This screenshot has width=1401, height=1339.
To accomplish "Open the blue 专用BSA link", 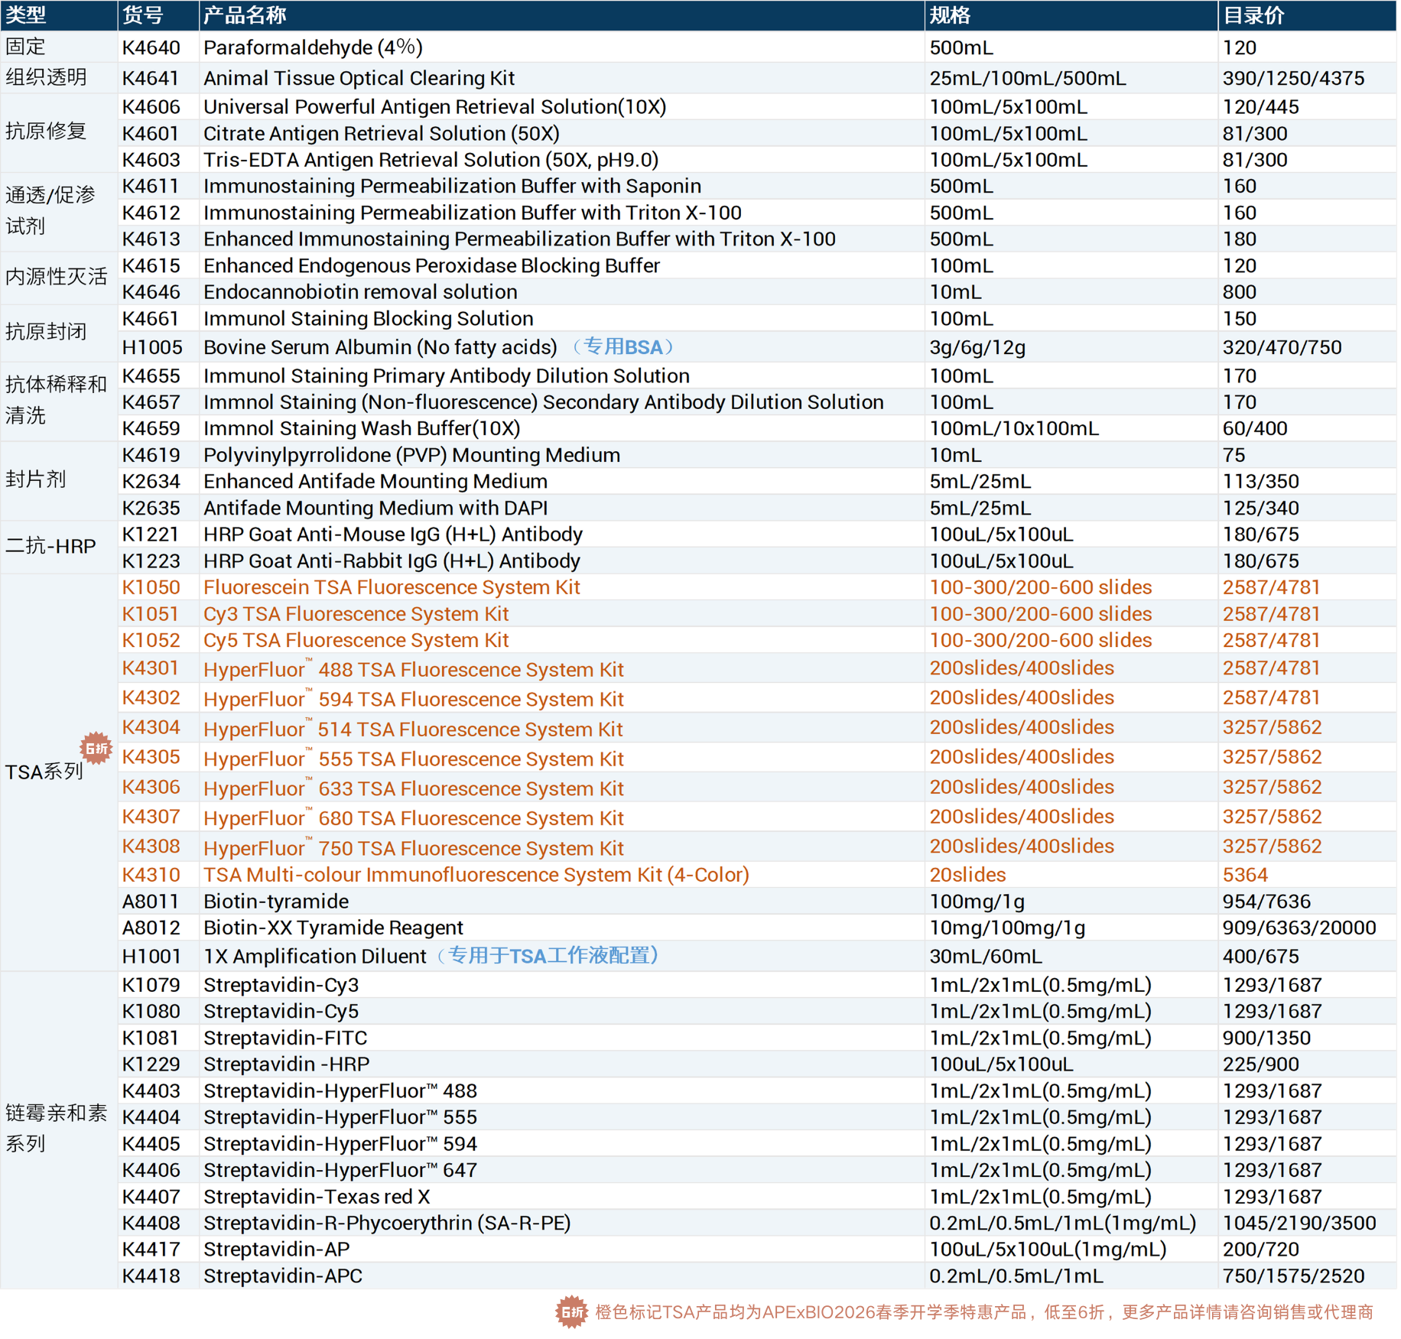I will (624, 347).
